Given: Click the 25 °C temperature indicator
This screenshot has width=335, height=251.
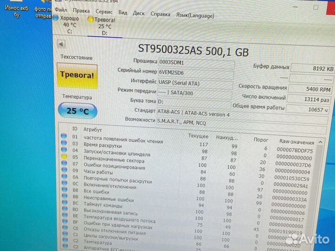Looking at the screenshot, I should 78,111.
